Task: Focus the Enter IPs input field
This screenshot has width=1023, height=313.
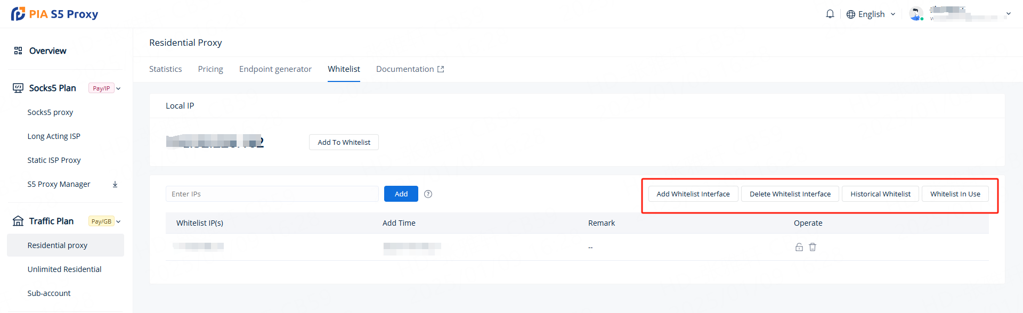Action: tap(272, 194)
